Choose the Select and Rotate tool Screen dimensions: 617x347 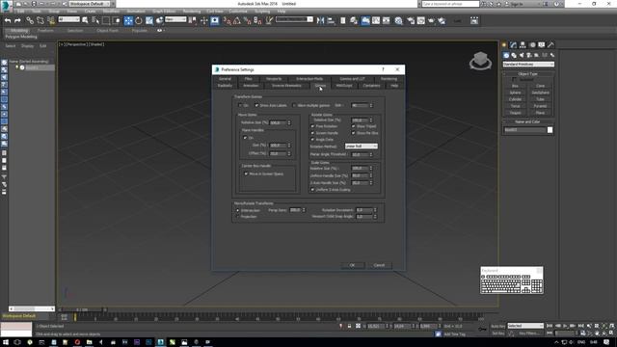(139, 20)
